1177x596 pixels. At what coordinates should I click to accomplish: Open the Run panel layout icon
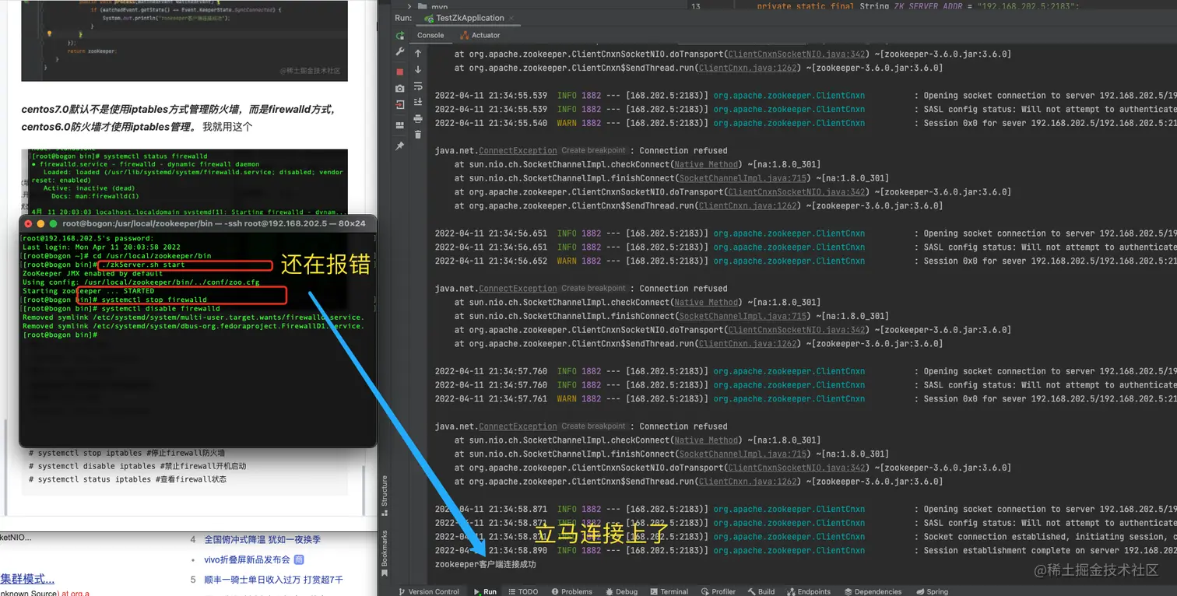click(400, 125)
